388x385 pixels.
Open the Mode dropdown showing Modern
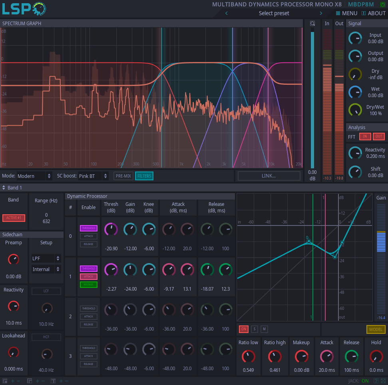(34, 176)
